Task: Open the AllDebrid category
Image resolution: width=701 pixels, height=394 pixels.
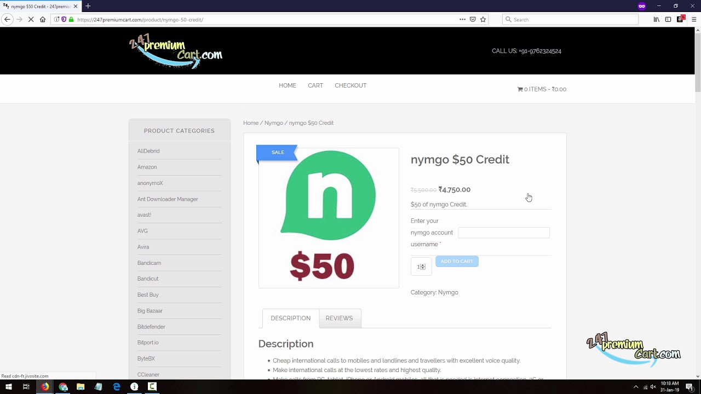Action: click(x=148, y=151)
